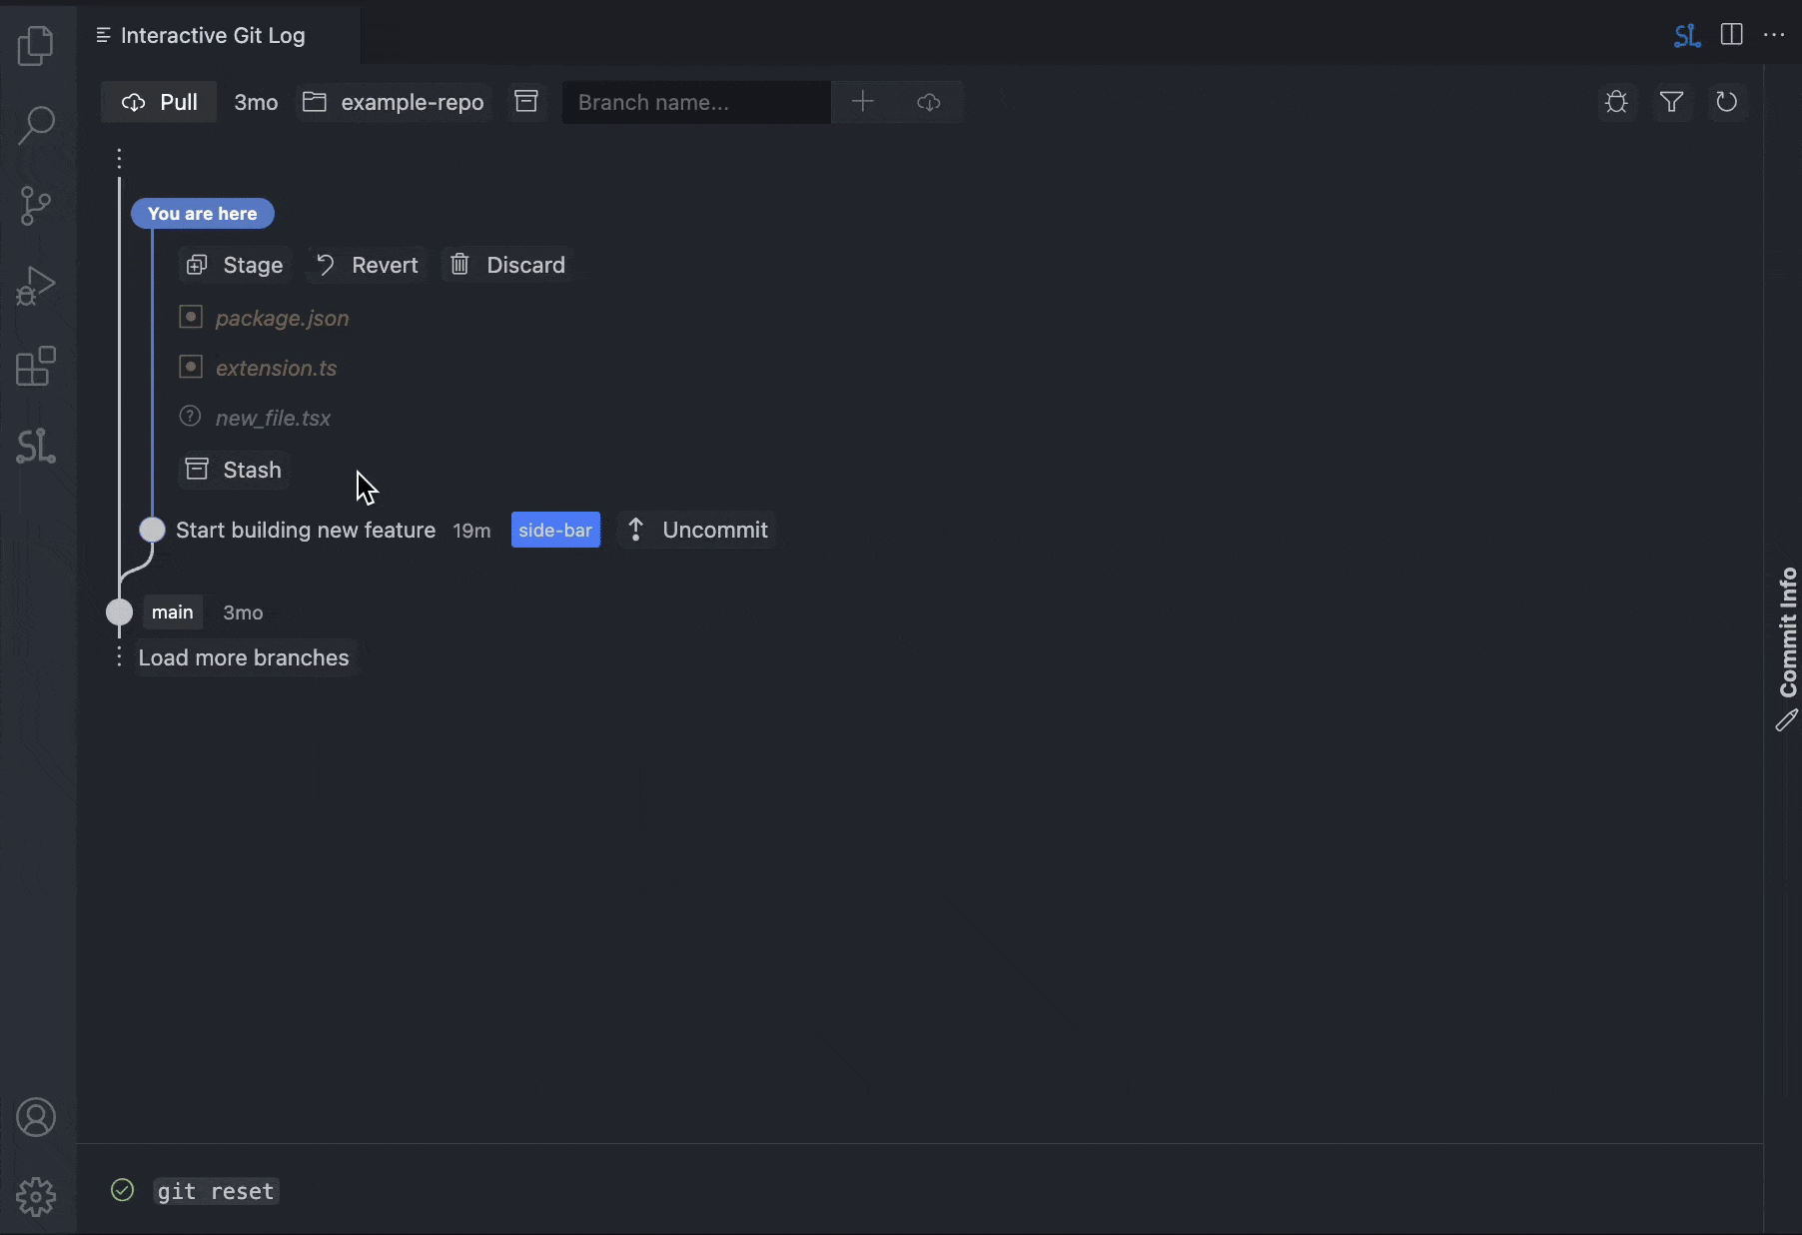Open the Sapling SL view in the activity bar
1802x1235 pixels.
coord(36,446)
